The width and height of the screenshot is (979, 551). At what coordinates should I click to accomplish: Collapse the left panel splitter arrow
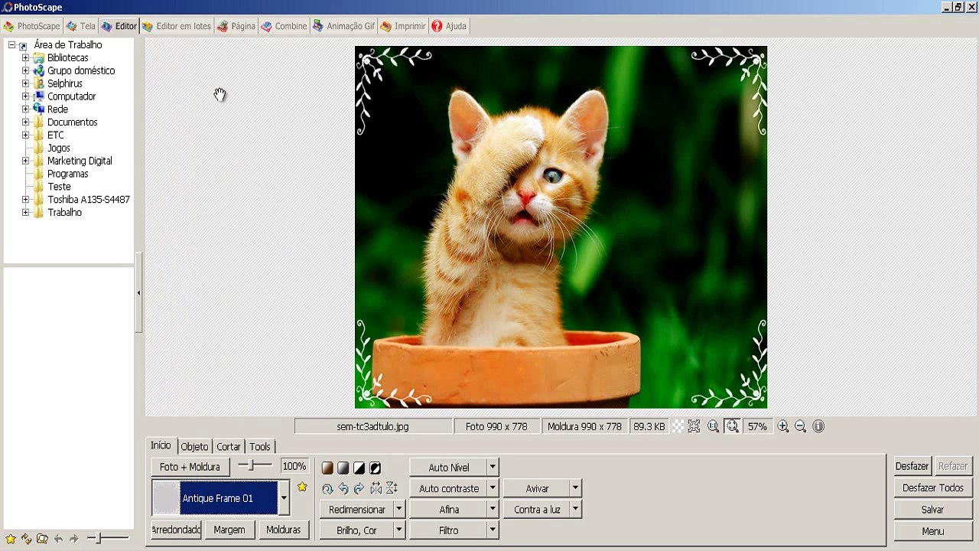(138, 292)
